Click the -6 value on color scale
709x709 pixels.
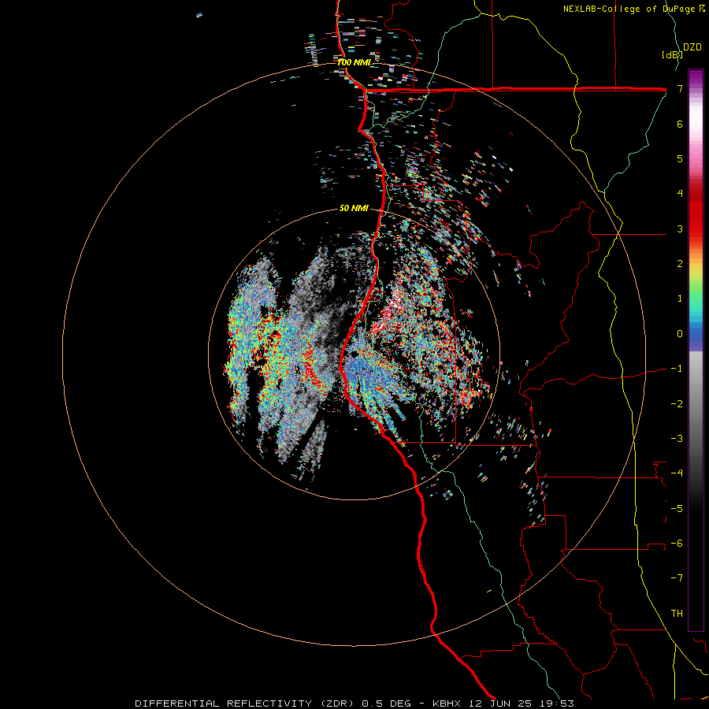(677, 544)
